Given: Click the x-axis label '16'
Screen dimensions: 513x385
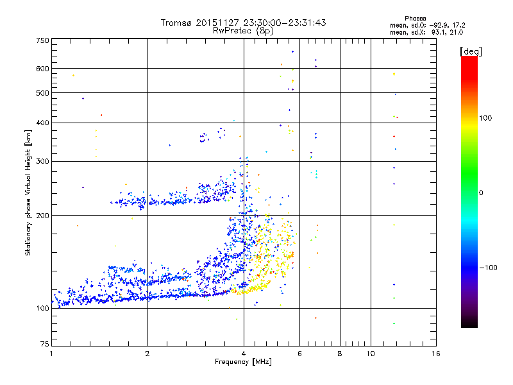Looking at the screenshot, I should click(436, 354).
